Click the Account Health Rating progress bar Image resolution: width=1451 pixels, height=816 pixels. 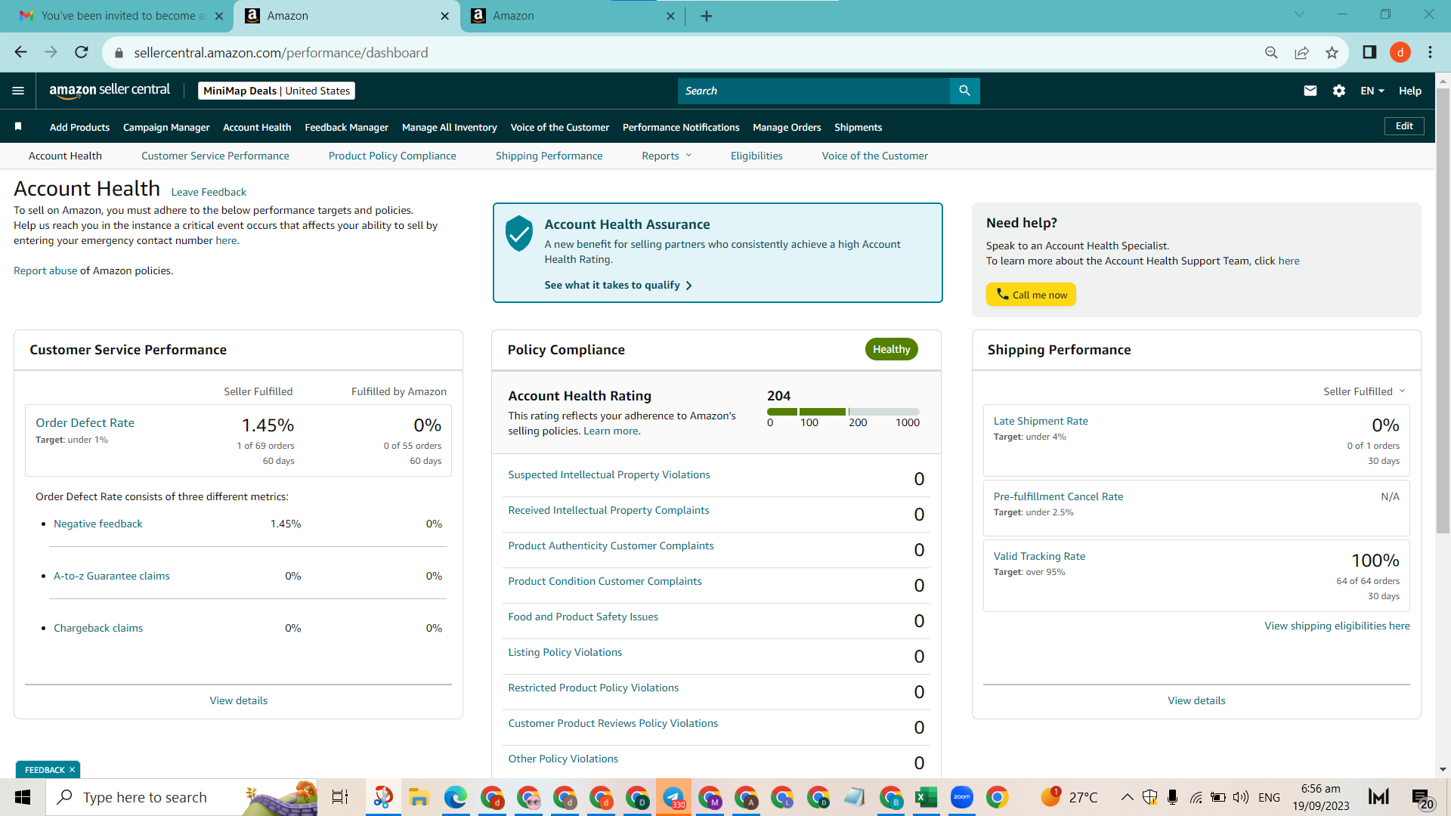coord(843,412)
